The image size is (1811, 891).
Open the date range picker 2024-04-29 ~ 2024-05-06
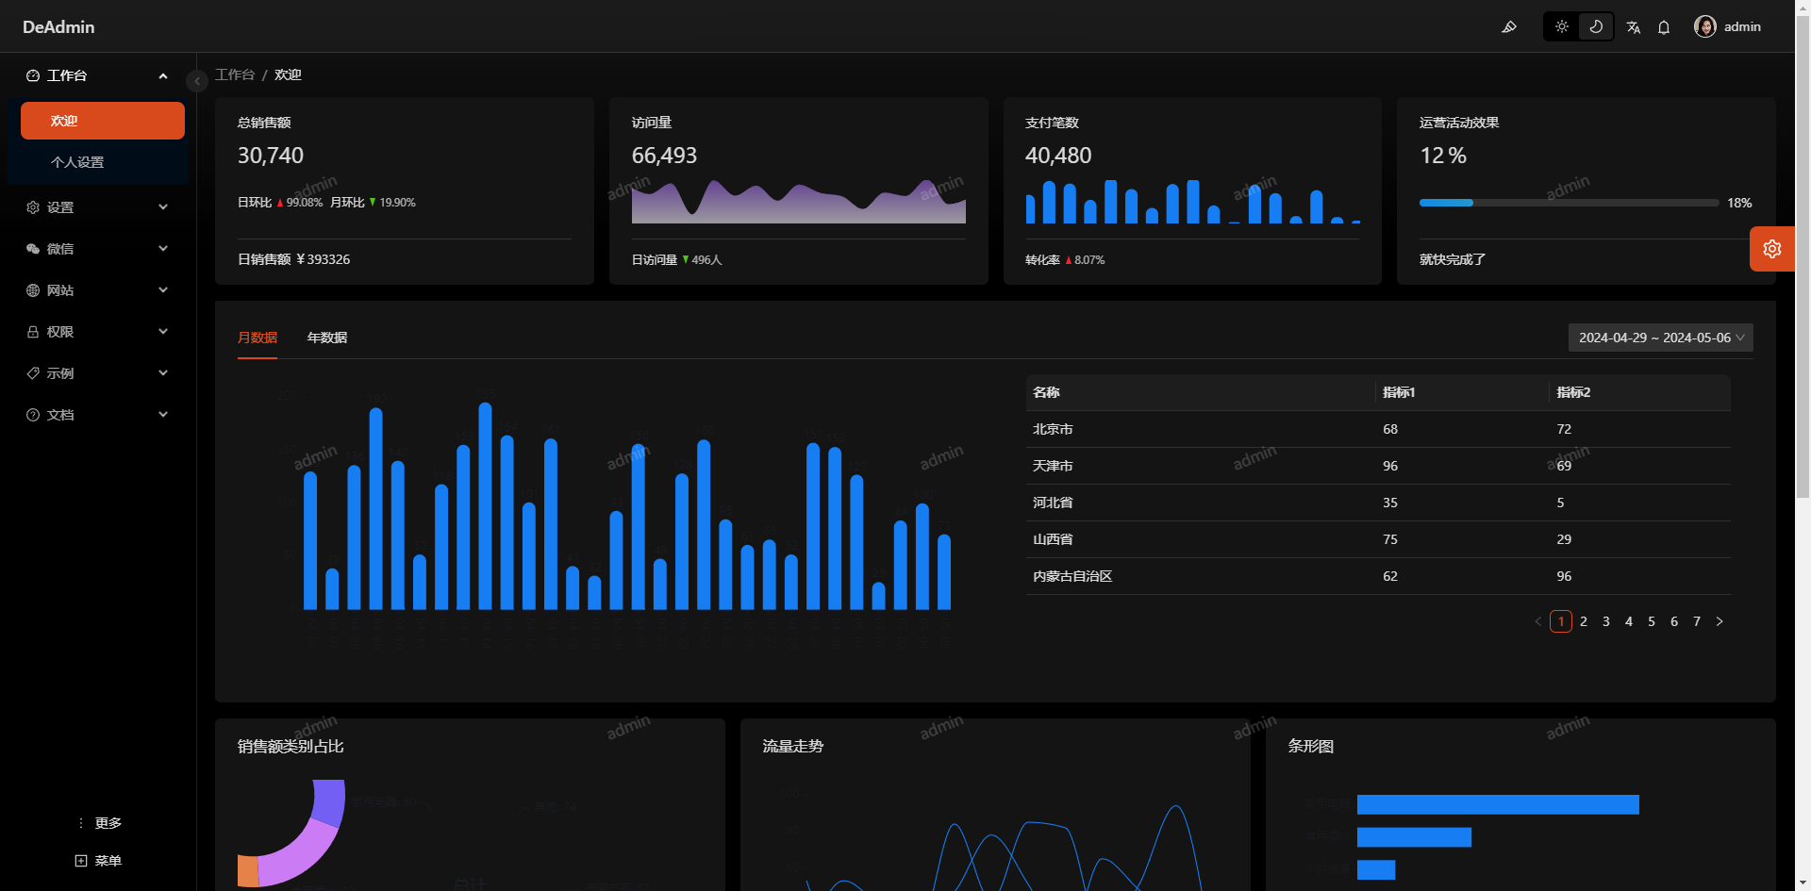point(1660,338)
